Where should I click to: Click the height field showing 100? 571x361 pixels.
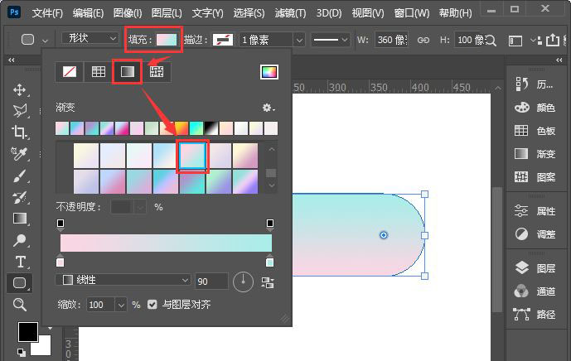[469, 40]
